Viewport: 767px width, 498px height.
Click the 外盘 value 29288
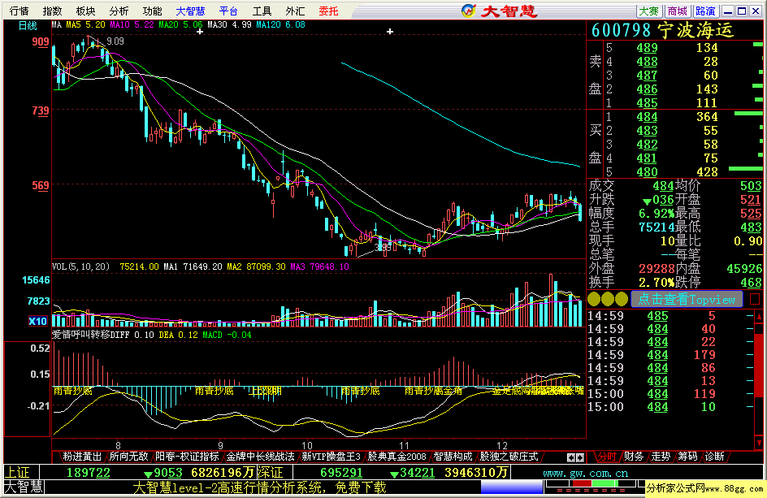tap(656, 269)
